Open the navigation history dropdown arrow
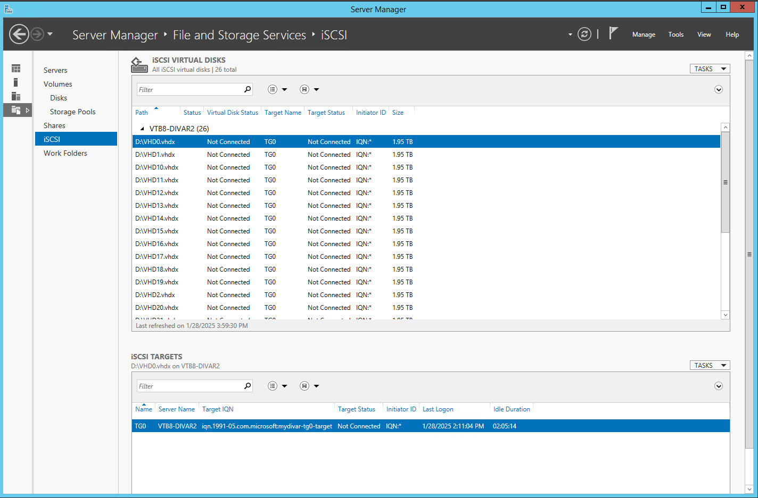Viewport: 758px width, 498px height. tap(50, 34)
